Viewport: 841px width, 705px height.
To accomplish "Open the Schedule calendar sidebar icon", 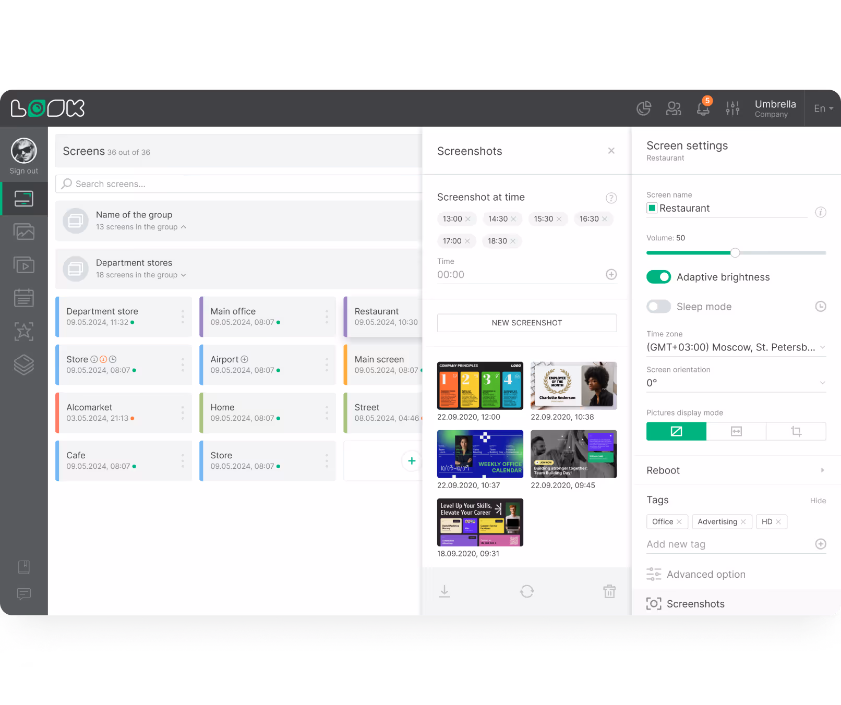I will coord(23,298).
